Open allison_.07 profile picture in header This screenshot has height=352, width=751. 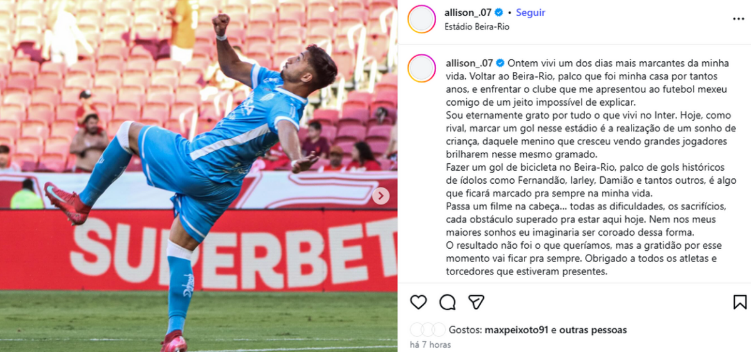point(421,19)
